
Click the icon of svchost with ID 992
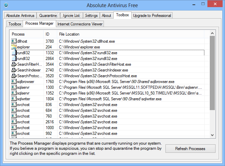(14, 133)
